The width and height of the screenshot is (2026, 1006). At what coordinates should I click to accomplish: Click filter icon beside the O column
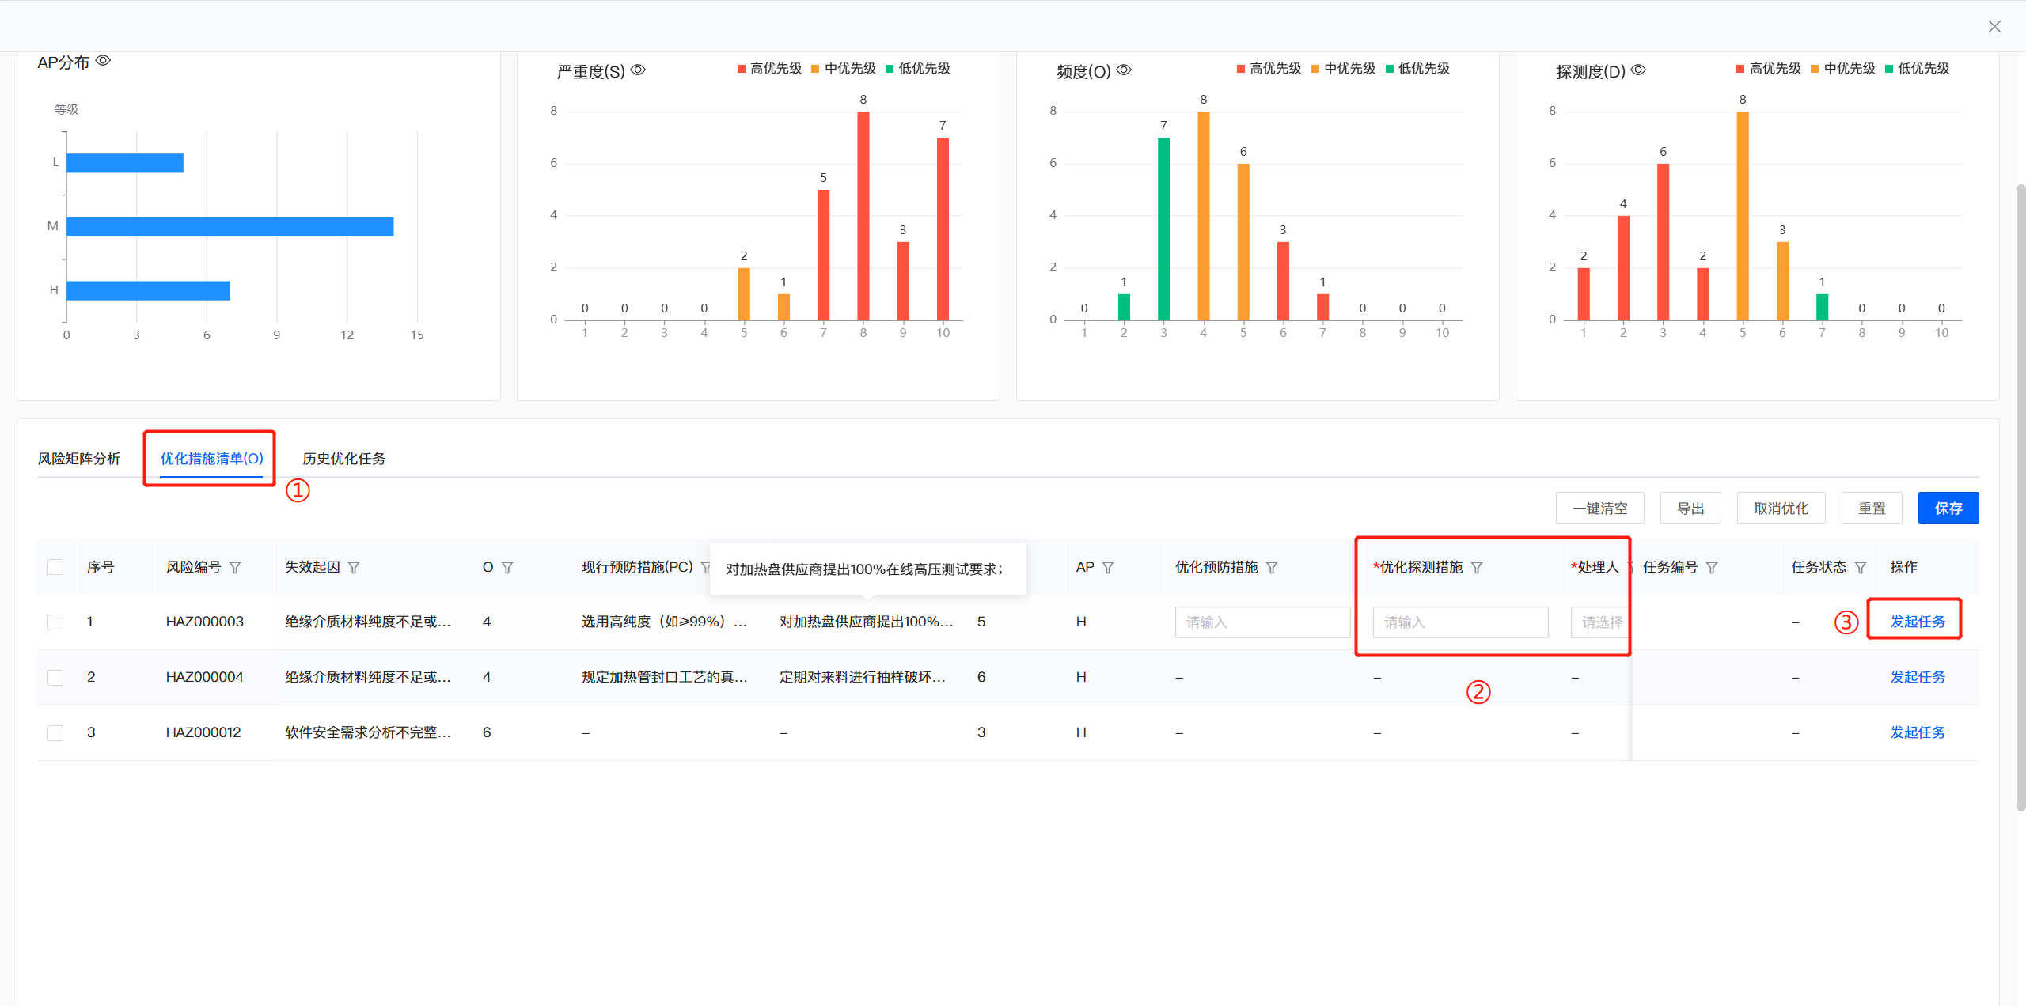click(507, 568)
